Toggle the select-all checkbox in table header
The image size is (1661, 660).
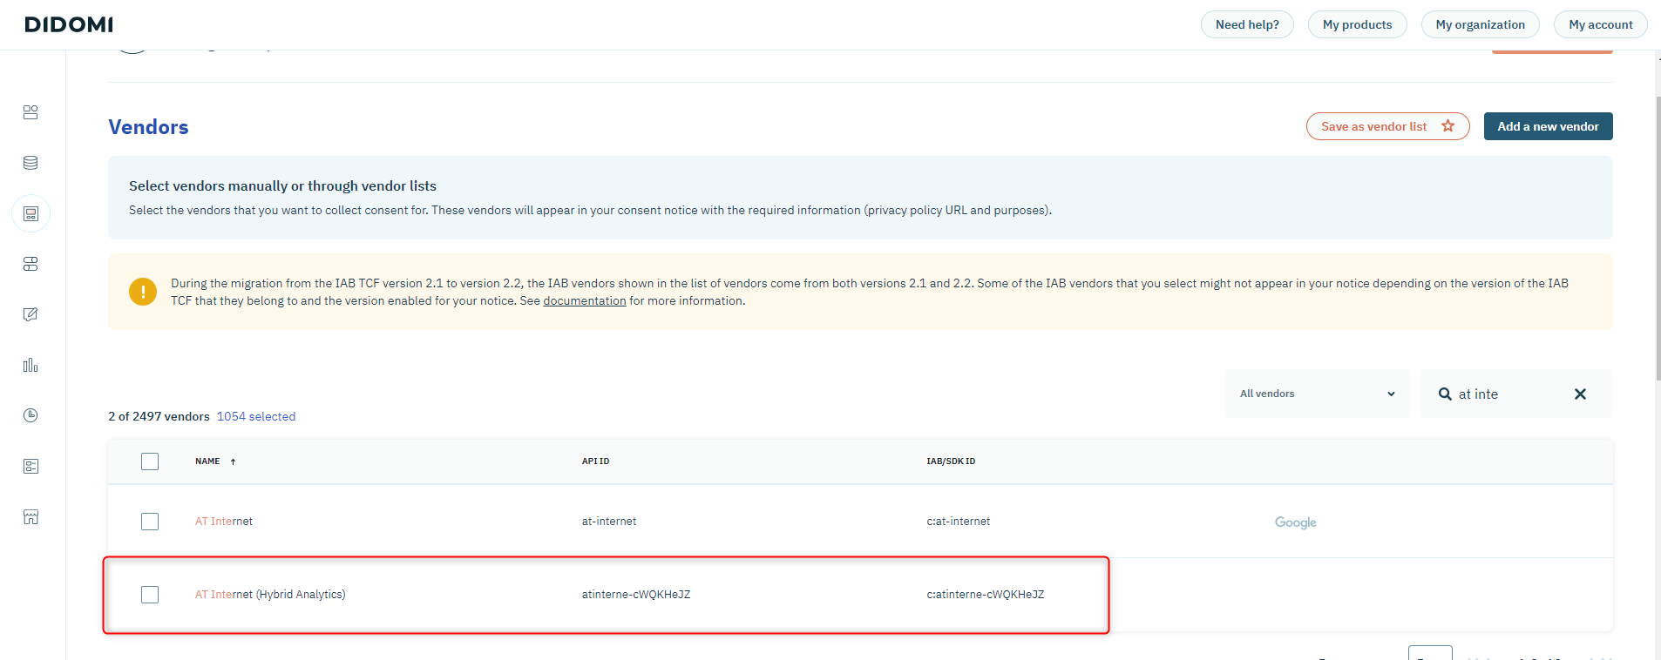coord(150,461)
